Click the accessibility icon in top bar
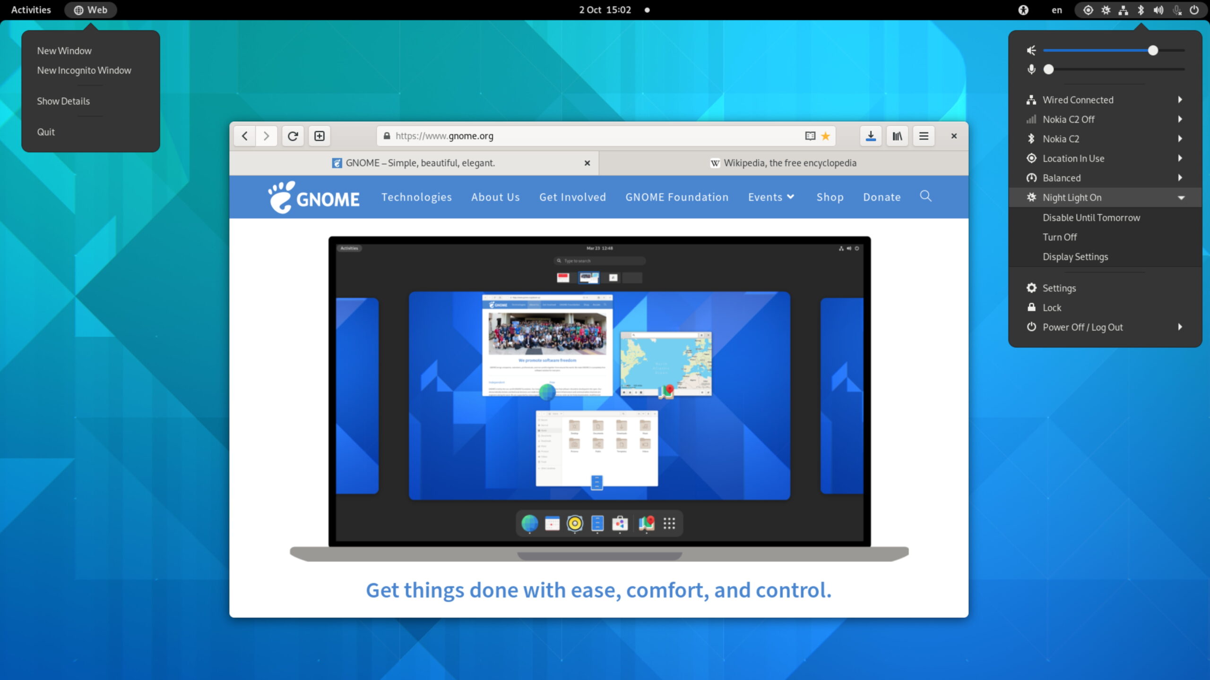Viewport: 1210px width, 680px height. (1023, 10)
